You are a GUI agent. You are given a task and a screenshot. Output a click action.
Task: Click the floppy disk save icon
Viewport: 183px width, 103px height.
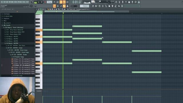[129, 2]
